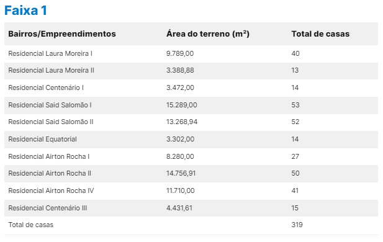Click the area value 4.431,61
The image size is (383, 242).
point(179,208)
